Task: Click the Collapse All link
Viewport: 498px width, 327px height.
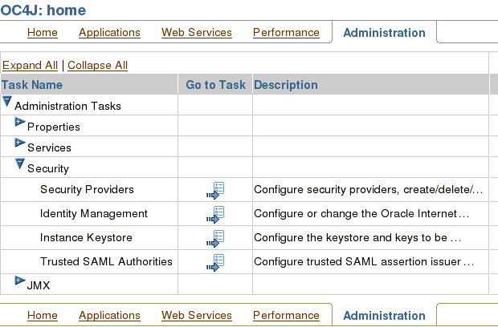Action: 97,65
